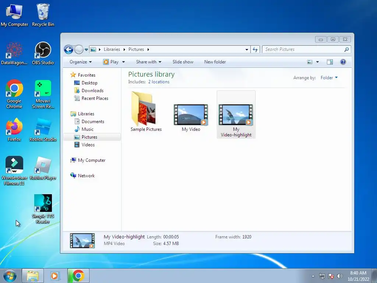The width and height of the screenshot is (377, 283).
Task: Open the Windows Start menu
Action: [x=10, y=276]
